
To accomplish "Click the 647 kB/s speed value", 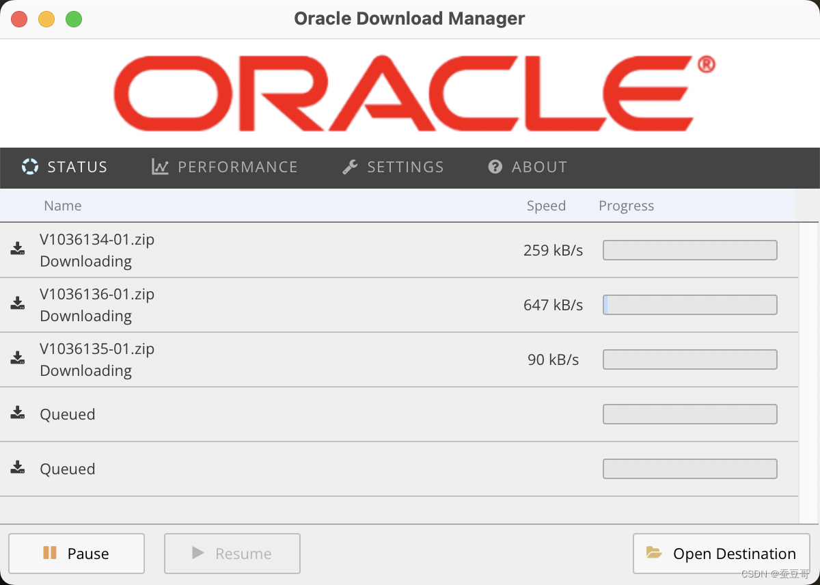I will pos(553,305).
